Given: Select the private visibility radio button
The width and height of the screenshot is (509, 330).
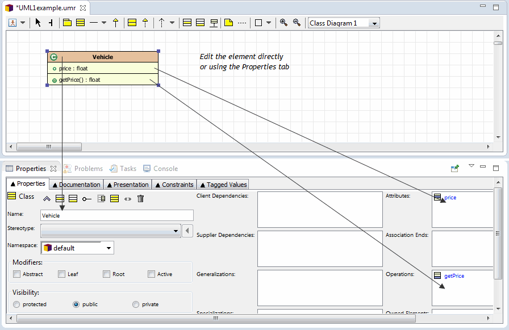Looking at the screenshot, I should (136, 304).
